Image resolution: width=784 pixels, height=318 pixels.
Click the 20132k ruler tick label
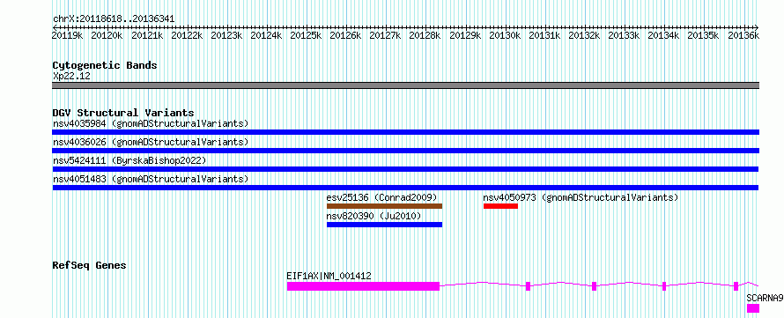point(585,35)
